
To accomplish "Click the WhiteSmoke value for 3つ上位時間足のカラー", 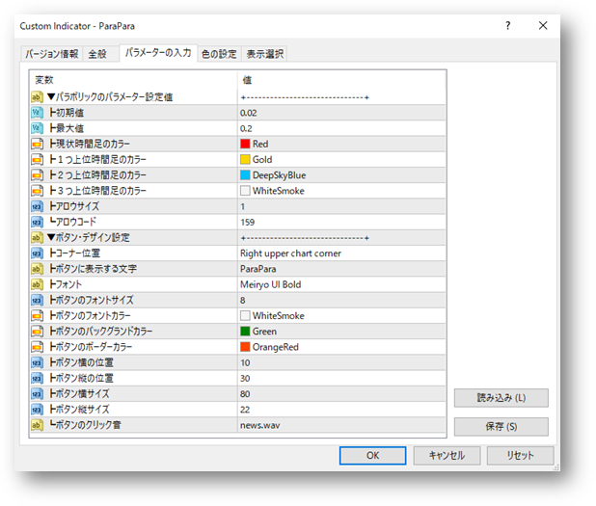I will click(x=341, y=191).
